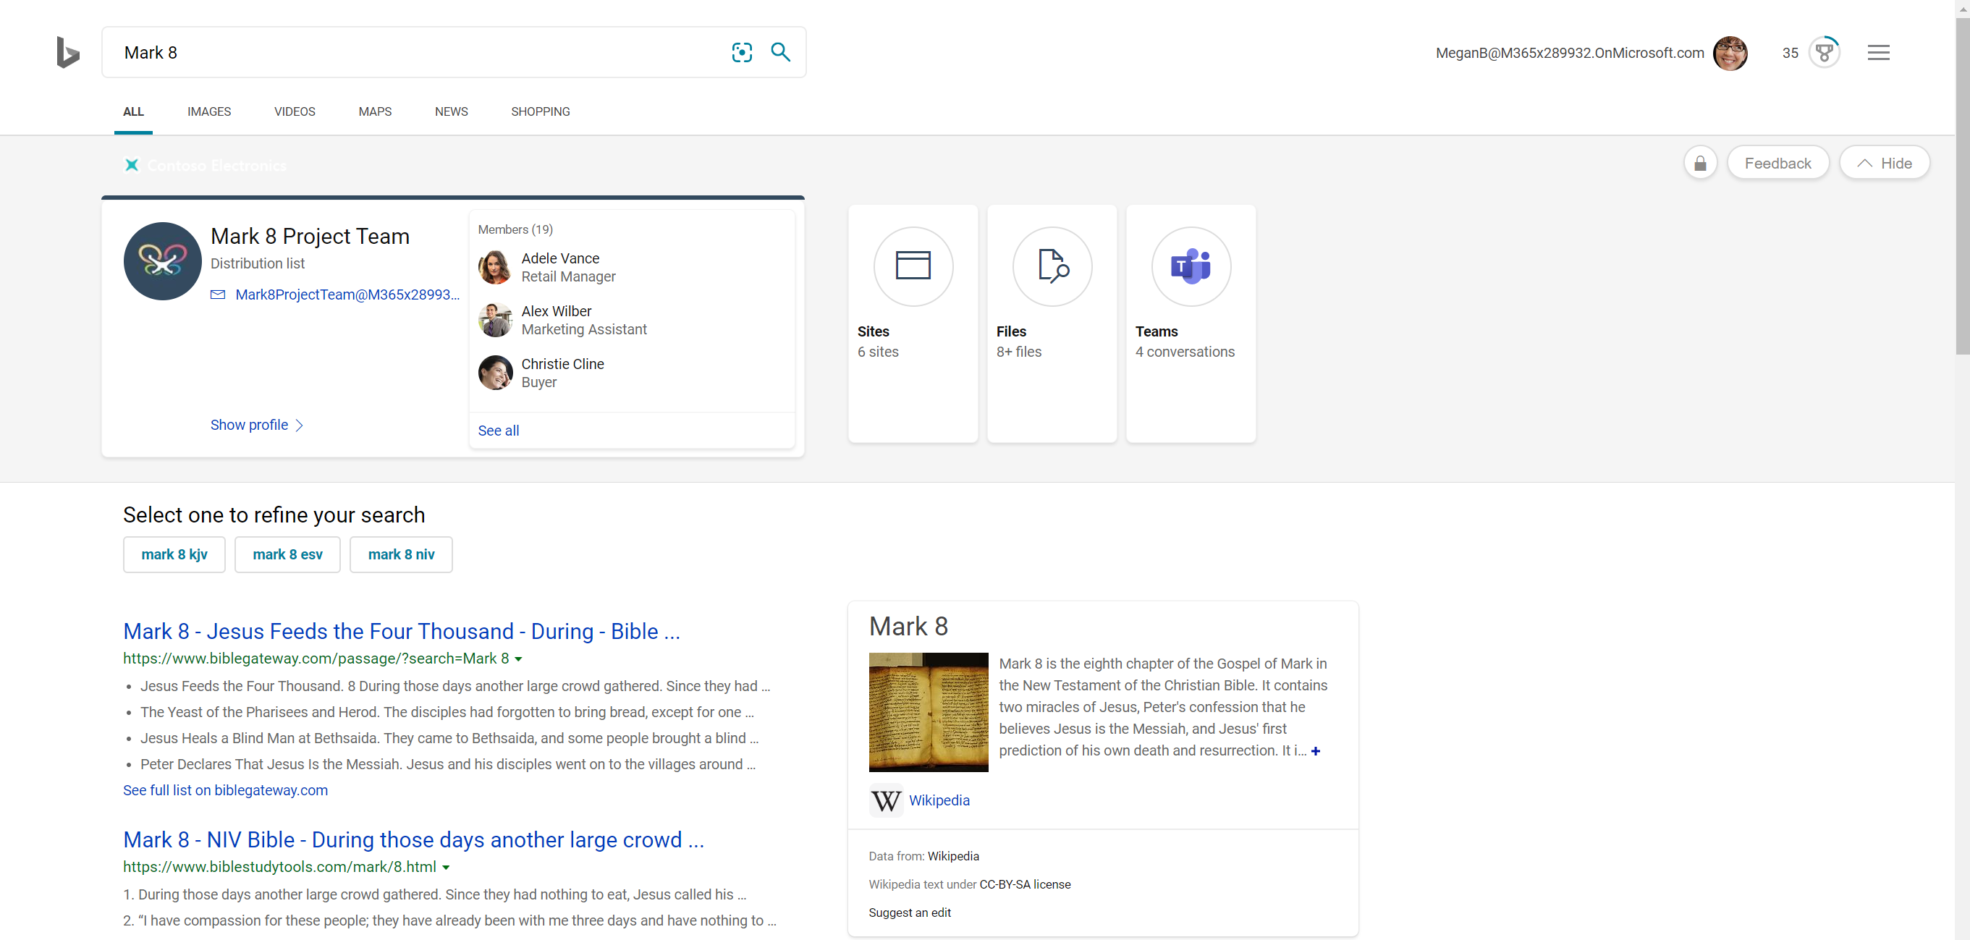Open biblegateway URL dropdown arrow
1970x940 pixels.
(518, 659)
